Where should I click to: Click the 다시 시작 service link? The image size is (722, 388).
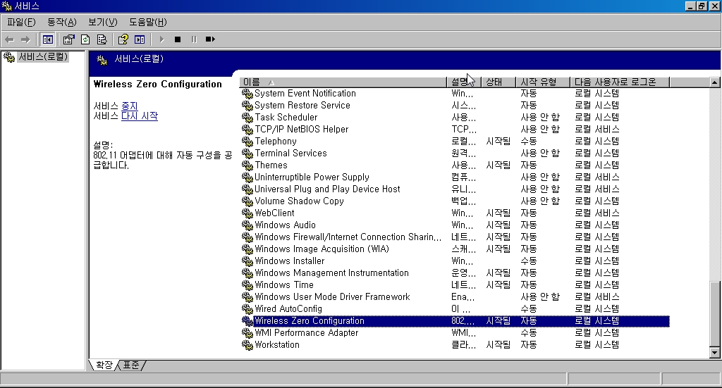pos(140,116)
